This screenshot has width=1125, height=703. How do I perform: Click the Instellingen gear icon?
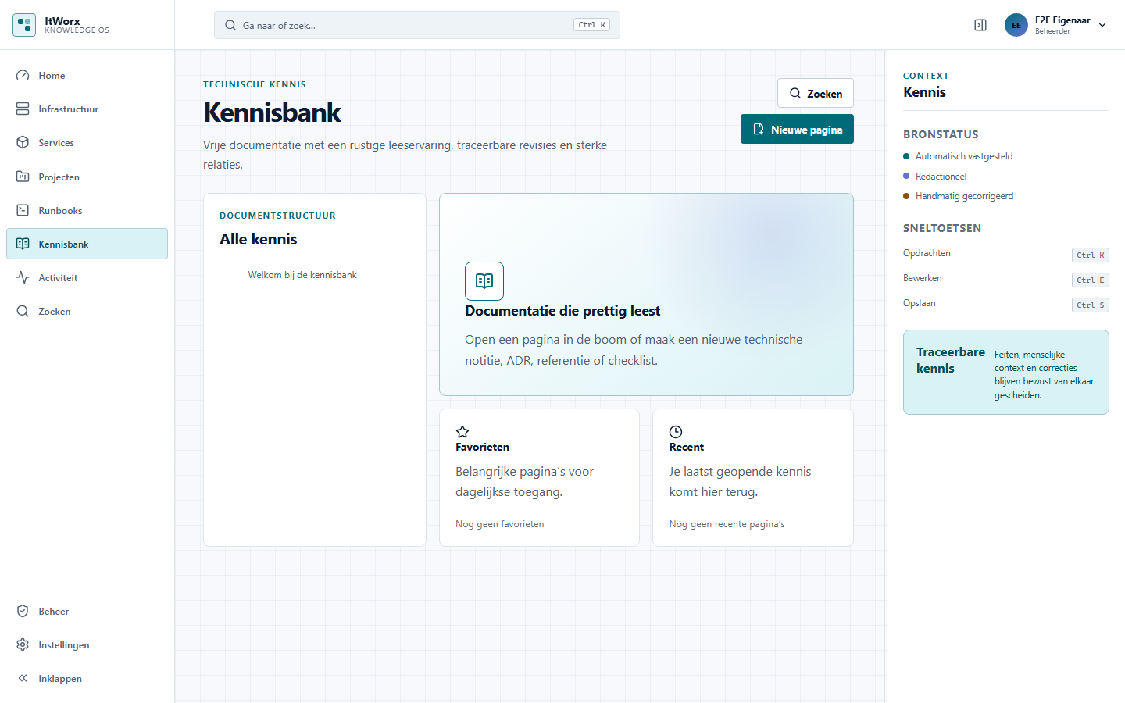coord(23,644)
